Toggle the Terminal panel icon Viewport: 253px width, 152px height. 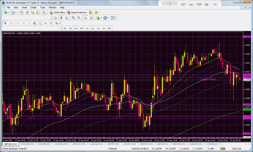38,13
